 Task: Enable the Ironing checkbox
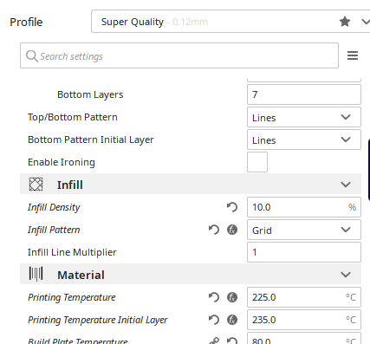point(257,162)
